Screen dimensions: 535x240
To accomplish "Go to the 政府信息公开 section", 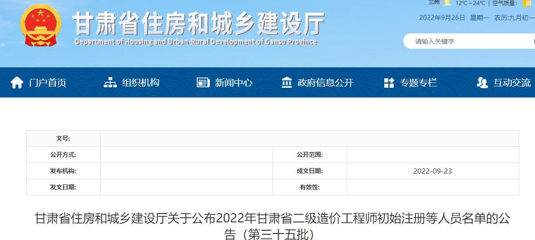I will tap(325, 83).
